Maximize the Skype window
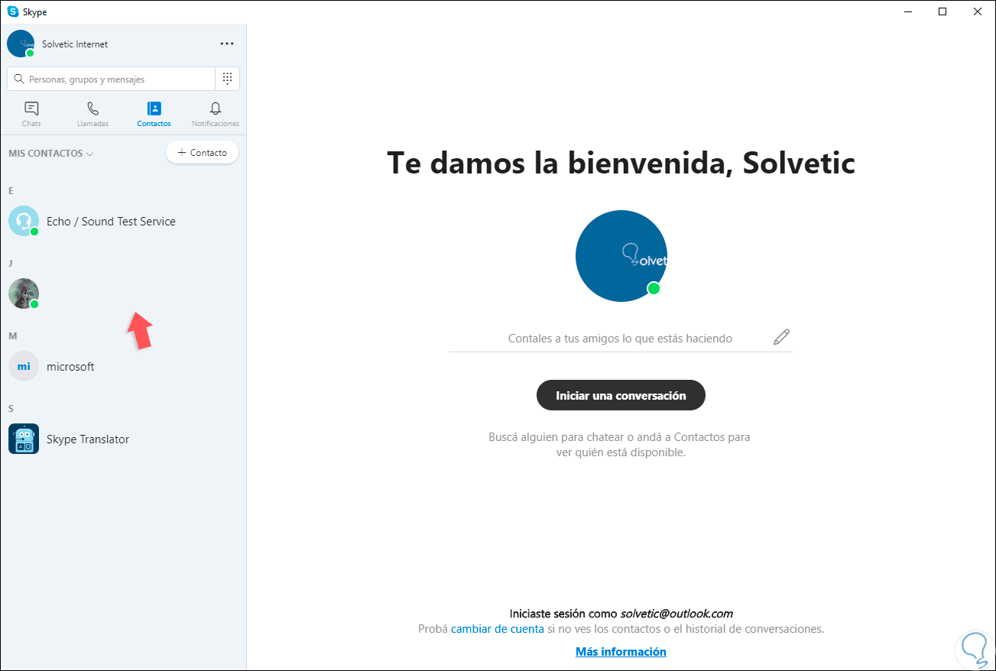This screenshot has width=996, height=671. tap(942, 11)
